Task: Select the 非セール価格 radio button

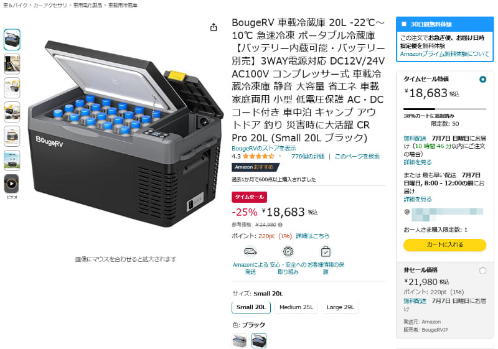Action: (x=482, y=271)
